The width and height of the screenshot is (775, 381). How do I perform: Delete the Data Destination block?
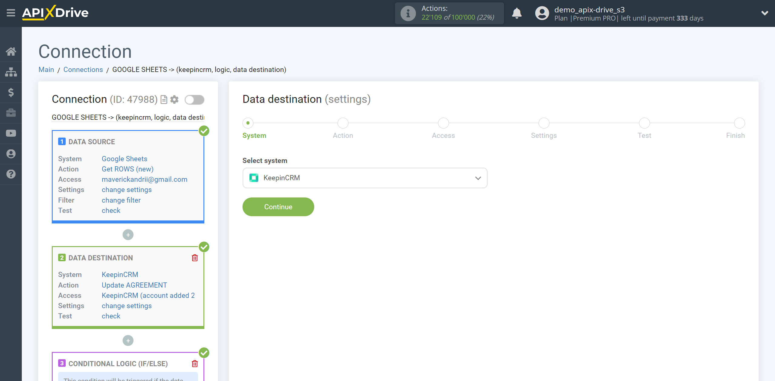click(195, 258)
